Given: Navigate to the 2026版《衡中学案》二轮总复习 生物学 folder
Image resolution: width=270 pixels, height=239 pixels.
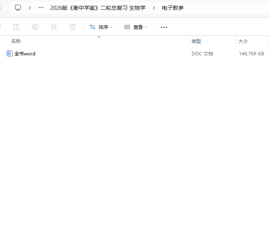Looking at the screenshot, I should 98,7.
